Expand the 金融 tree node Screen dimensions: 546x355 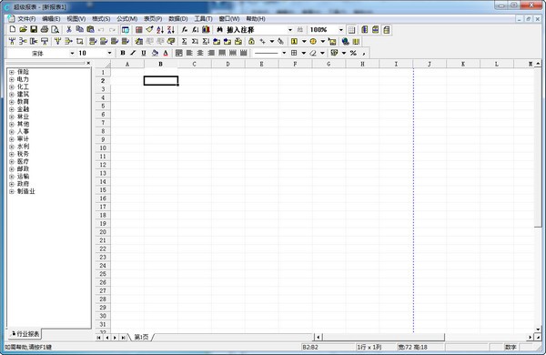pos(12,109)
